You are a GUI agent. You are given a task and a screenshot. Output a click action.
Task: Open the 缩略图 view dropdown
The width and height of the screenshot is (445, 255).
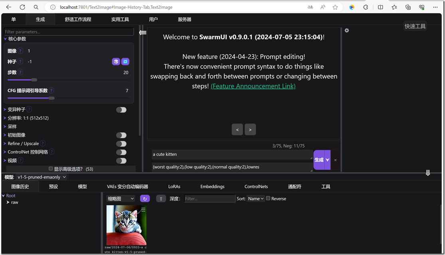click(x=121, y=198)
